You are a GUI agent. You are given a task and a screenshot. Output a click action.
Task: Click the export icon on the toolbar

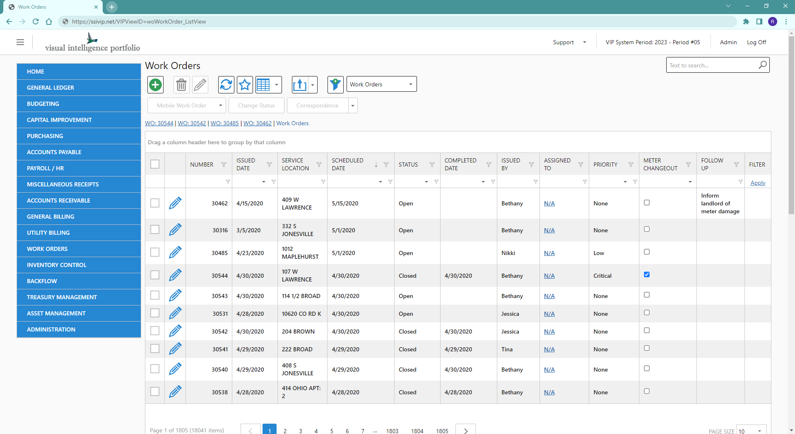pyautogui.click(x=300, y=84)
